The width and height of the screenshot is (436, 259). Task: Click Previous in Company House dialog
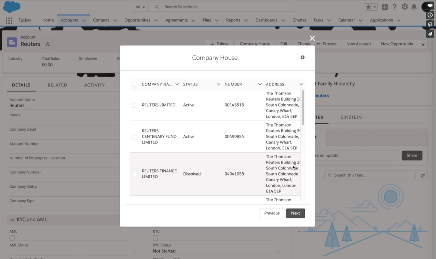(272, 213)
